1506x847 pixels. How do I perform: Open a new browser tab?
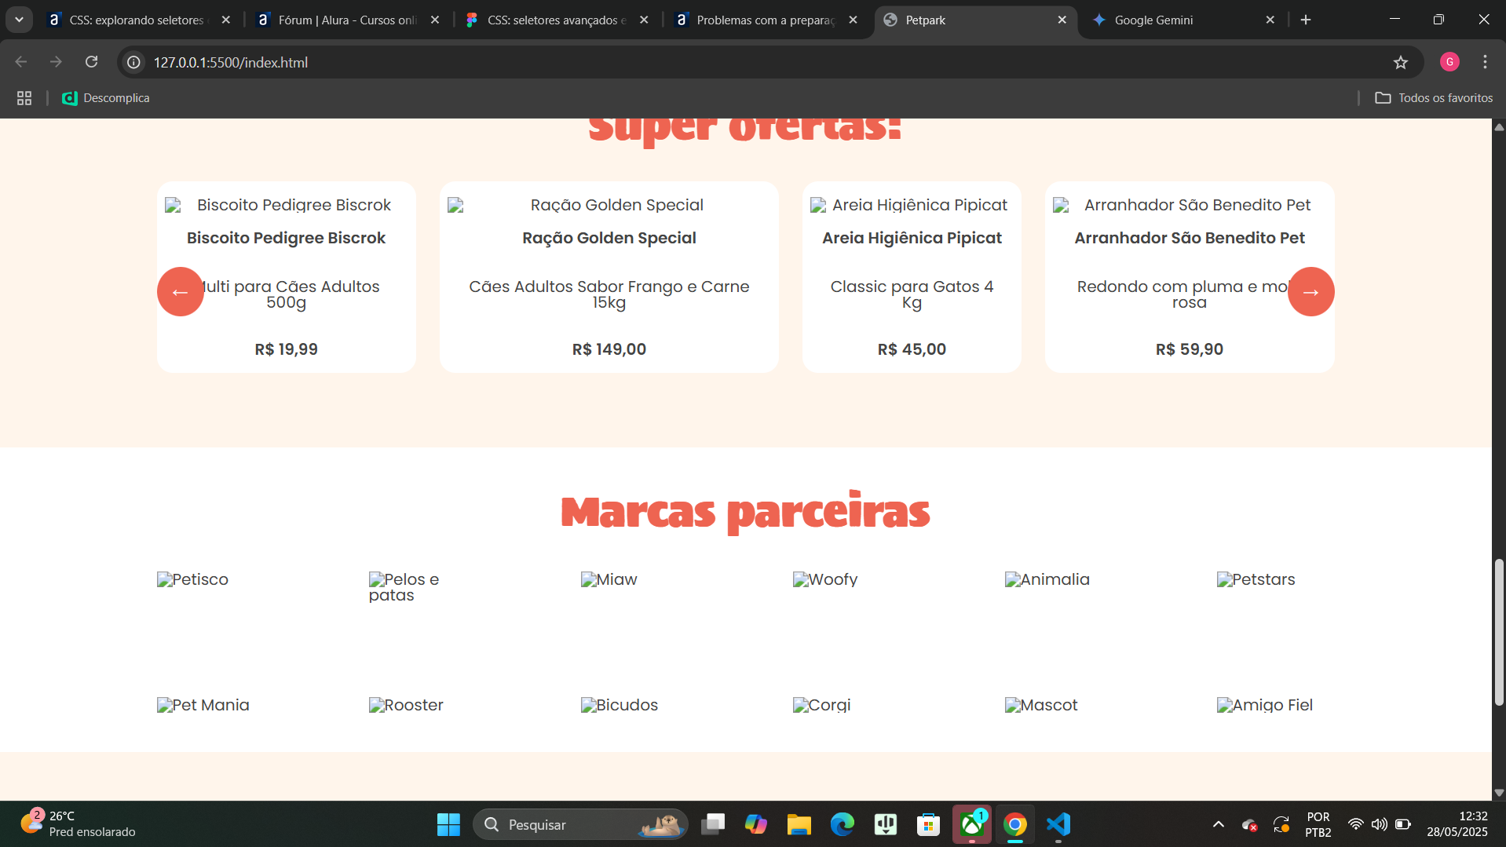(x=1306, y=20)
